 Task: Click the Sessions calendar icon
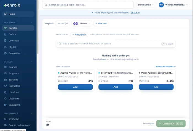[x=5, y=80]
